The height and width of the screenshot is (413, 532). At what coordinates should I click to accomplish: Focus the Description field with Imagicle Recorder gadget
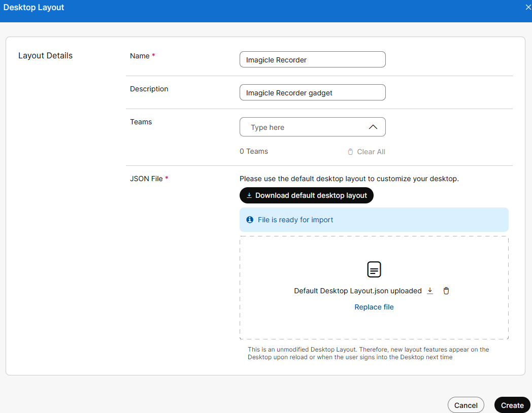click(x=312, y=92)
